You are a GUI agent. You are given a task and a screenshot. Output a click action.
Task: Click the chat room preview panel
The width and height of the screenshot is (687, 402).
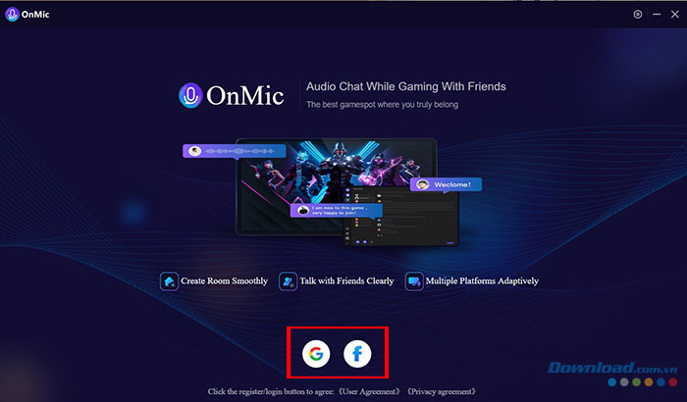(x=400, y=215)
